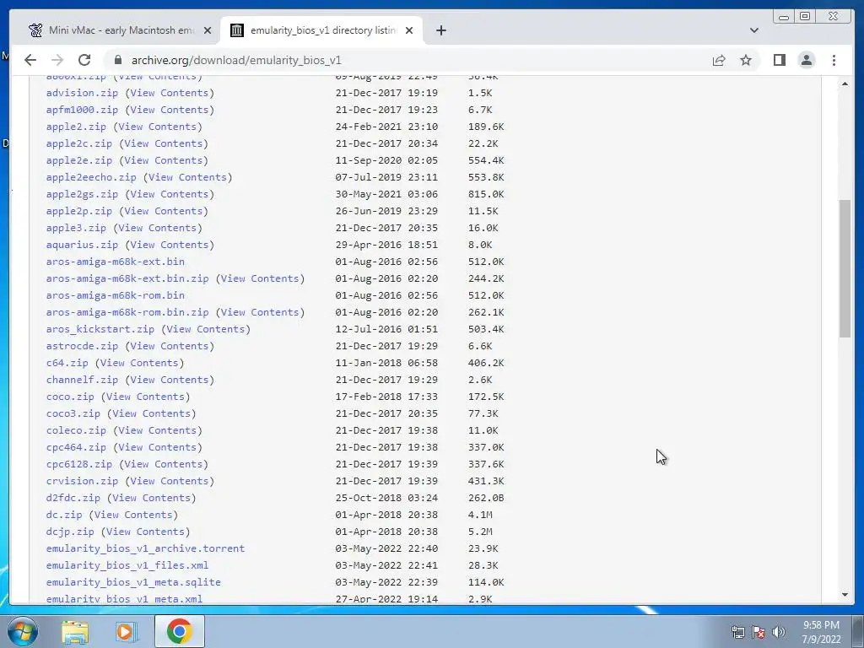View Contents of channelf.zip
Viewport: 864px width, 648px height.
pyautogui.click(x=169, y=380)
